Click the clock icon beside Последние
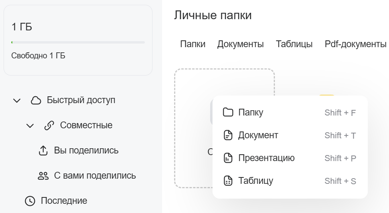 click(x=30, y=201)
